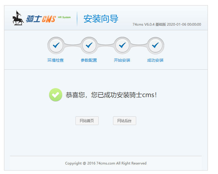
Task: Select the 成功安装 step label
Action: [x=155, y=60]
